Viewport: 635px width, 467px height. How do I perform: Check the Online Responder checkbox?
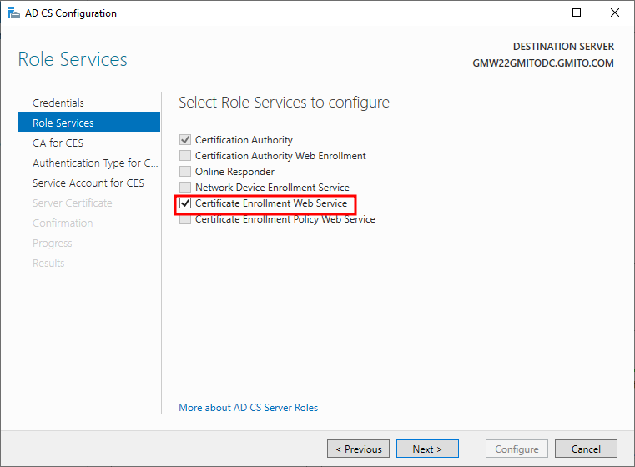(x=185, y=171)
